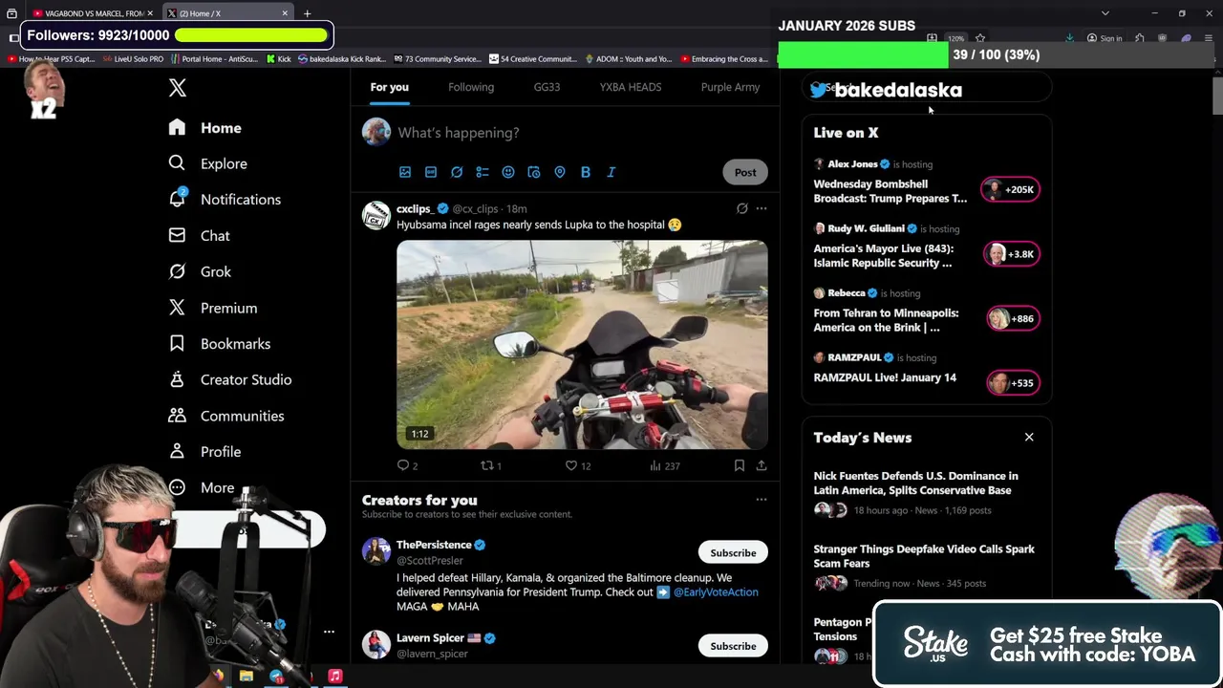Image resolution: width=1223 pixels, height=688 pixels.
Task: Add a GIF to post
Action: (431, 172)
